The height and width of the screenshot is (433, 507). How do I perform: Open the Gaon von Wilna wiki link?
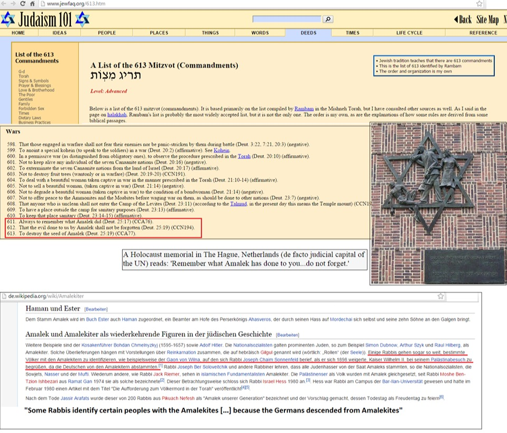pos(183,360)
